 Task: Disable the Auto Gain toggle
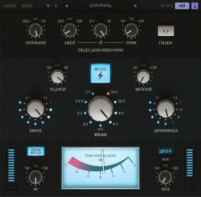(36, 151)
